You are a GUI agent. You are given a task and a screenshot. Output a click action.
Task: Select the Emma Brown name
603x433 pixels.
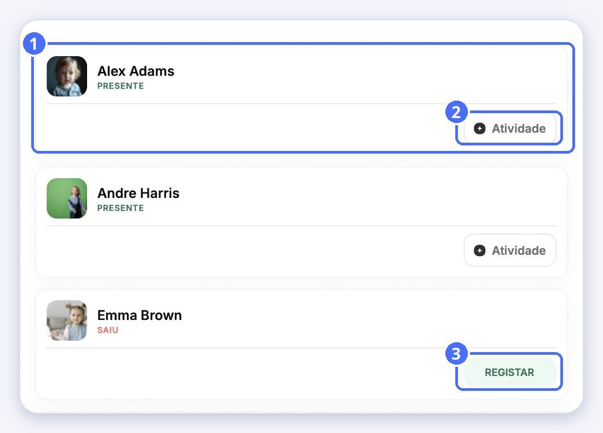point(140,315)
